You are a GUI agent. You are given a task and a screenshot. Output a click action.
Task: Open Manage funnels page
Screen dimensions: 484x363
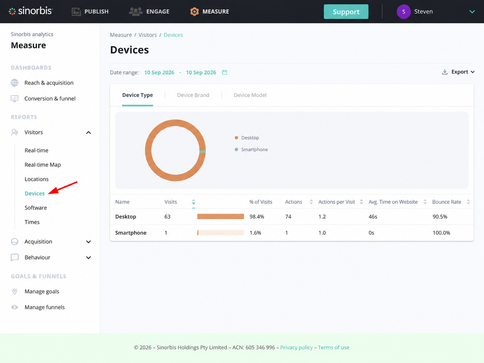(x=44, y=307)
